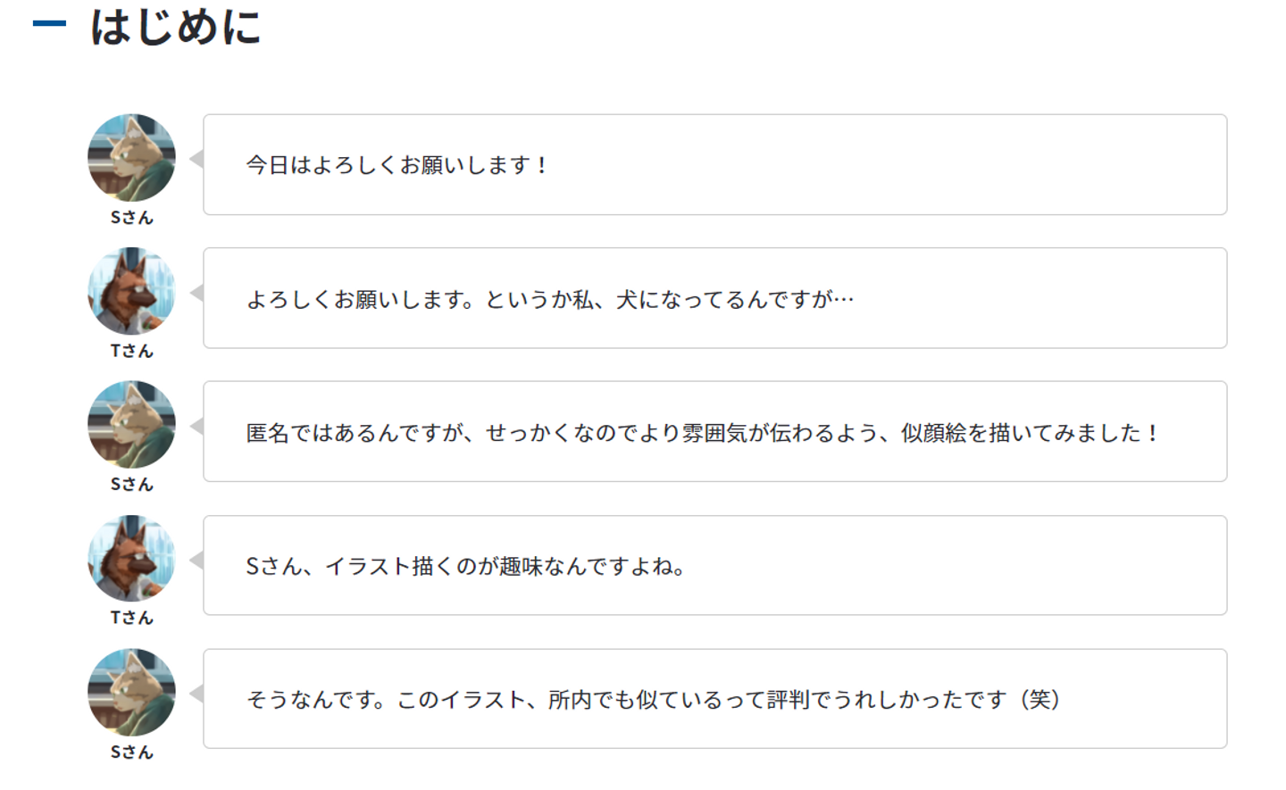The image size is (1286, 790).
Task: Click the speech bubble pointer of the first message
Action: (197, 160)
